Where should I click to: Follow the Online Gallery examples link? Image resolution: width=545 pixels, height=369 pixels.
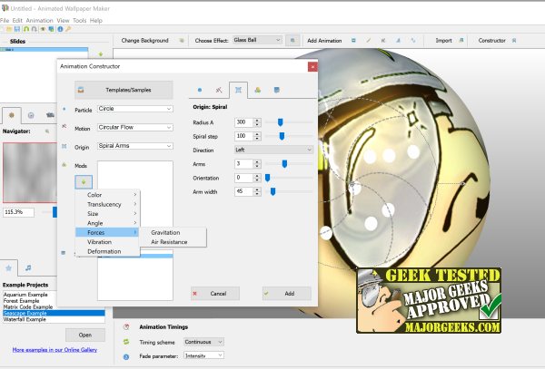[x=56, y=349]
